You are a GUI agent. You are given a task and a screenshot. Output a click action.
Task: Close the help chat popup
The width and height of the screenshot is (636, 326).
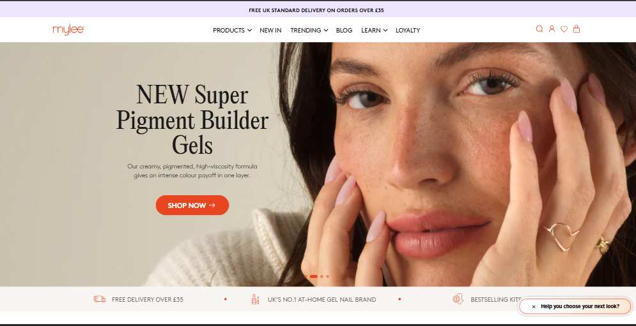(533, 307)
